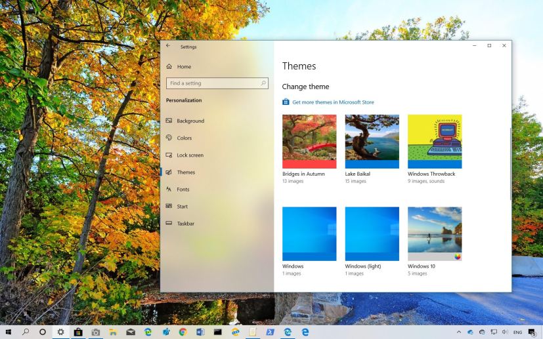The height and width of the screenshot is (339, 543).
Task: Click the volume speaker tray icon
Action: [505, 332]
